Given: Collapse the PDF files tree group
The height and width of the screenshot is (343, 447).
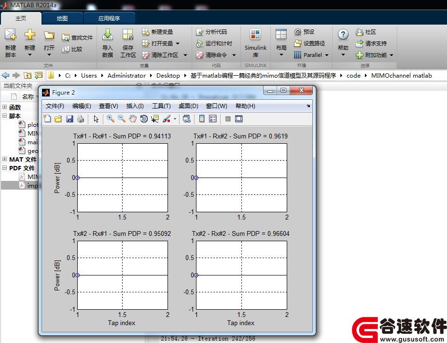Looking at the screenshot, I should coord(4,168).
